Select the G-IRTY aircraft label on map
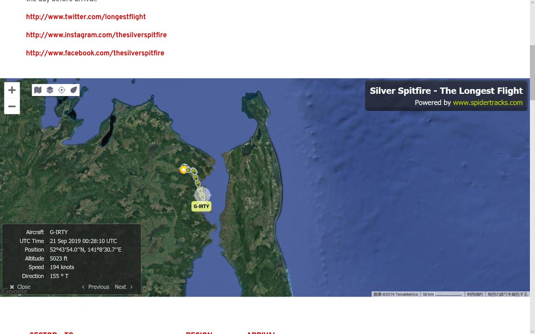The width and height of the screenshot is (535, 334). point(201,206)
